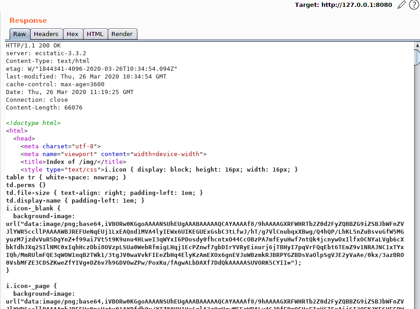Image resolution: width=420 pixels, height=309 pixels.
Task: Click the Content-Length: 66076 line
Action: click(x=44, y=108)
